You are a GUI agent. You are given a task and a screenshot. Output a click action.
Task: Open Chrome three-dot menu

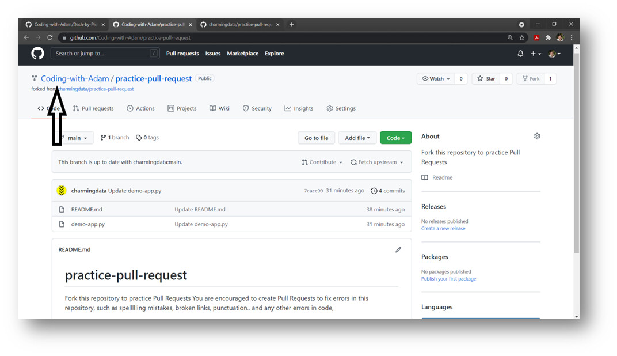(572, 37)
